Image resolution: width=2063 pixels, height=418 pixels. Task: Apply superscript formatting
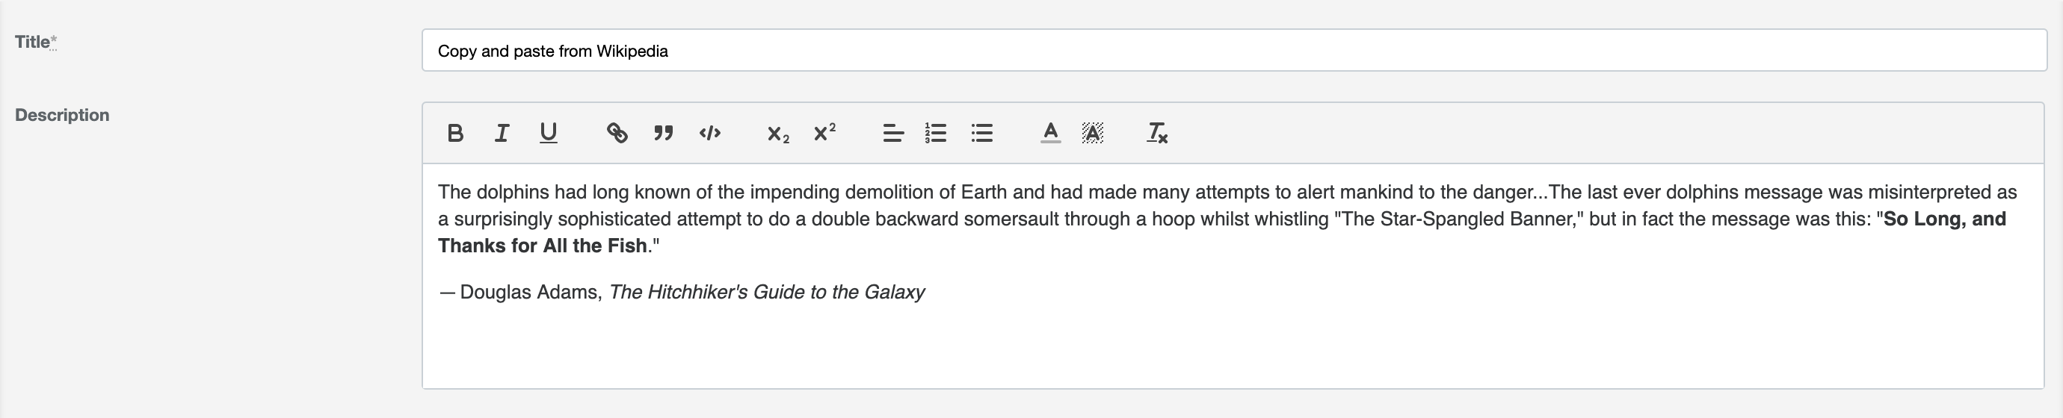(824, 133)
